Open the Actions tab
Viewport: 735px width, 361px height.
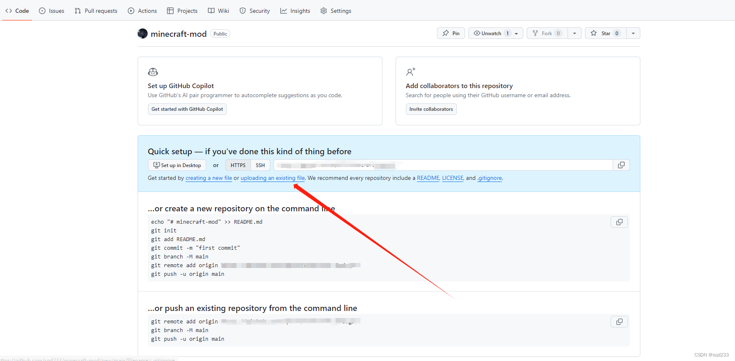[142, 11]
